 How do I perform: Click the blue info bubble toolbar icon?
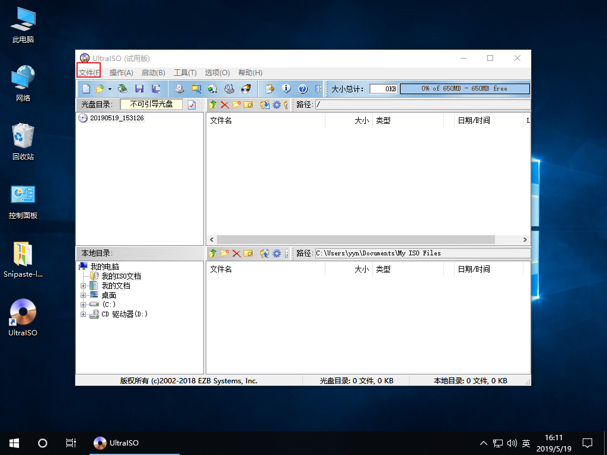coord(286,89)
